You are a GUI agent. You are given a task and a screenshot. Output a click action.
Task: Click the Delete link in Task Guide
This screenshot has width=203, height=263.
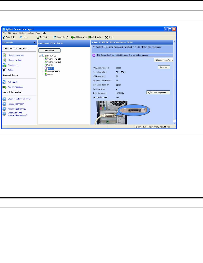tap(11, 70)
